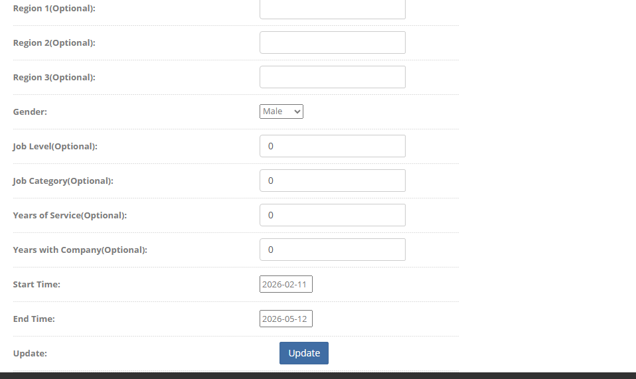This screenshot has height=379, width=636.
Task: Click the End Time date field
Action: [285, 319]
